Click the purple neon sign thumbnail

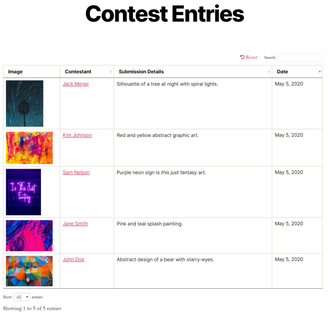click(x=23, y=191)
